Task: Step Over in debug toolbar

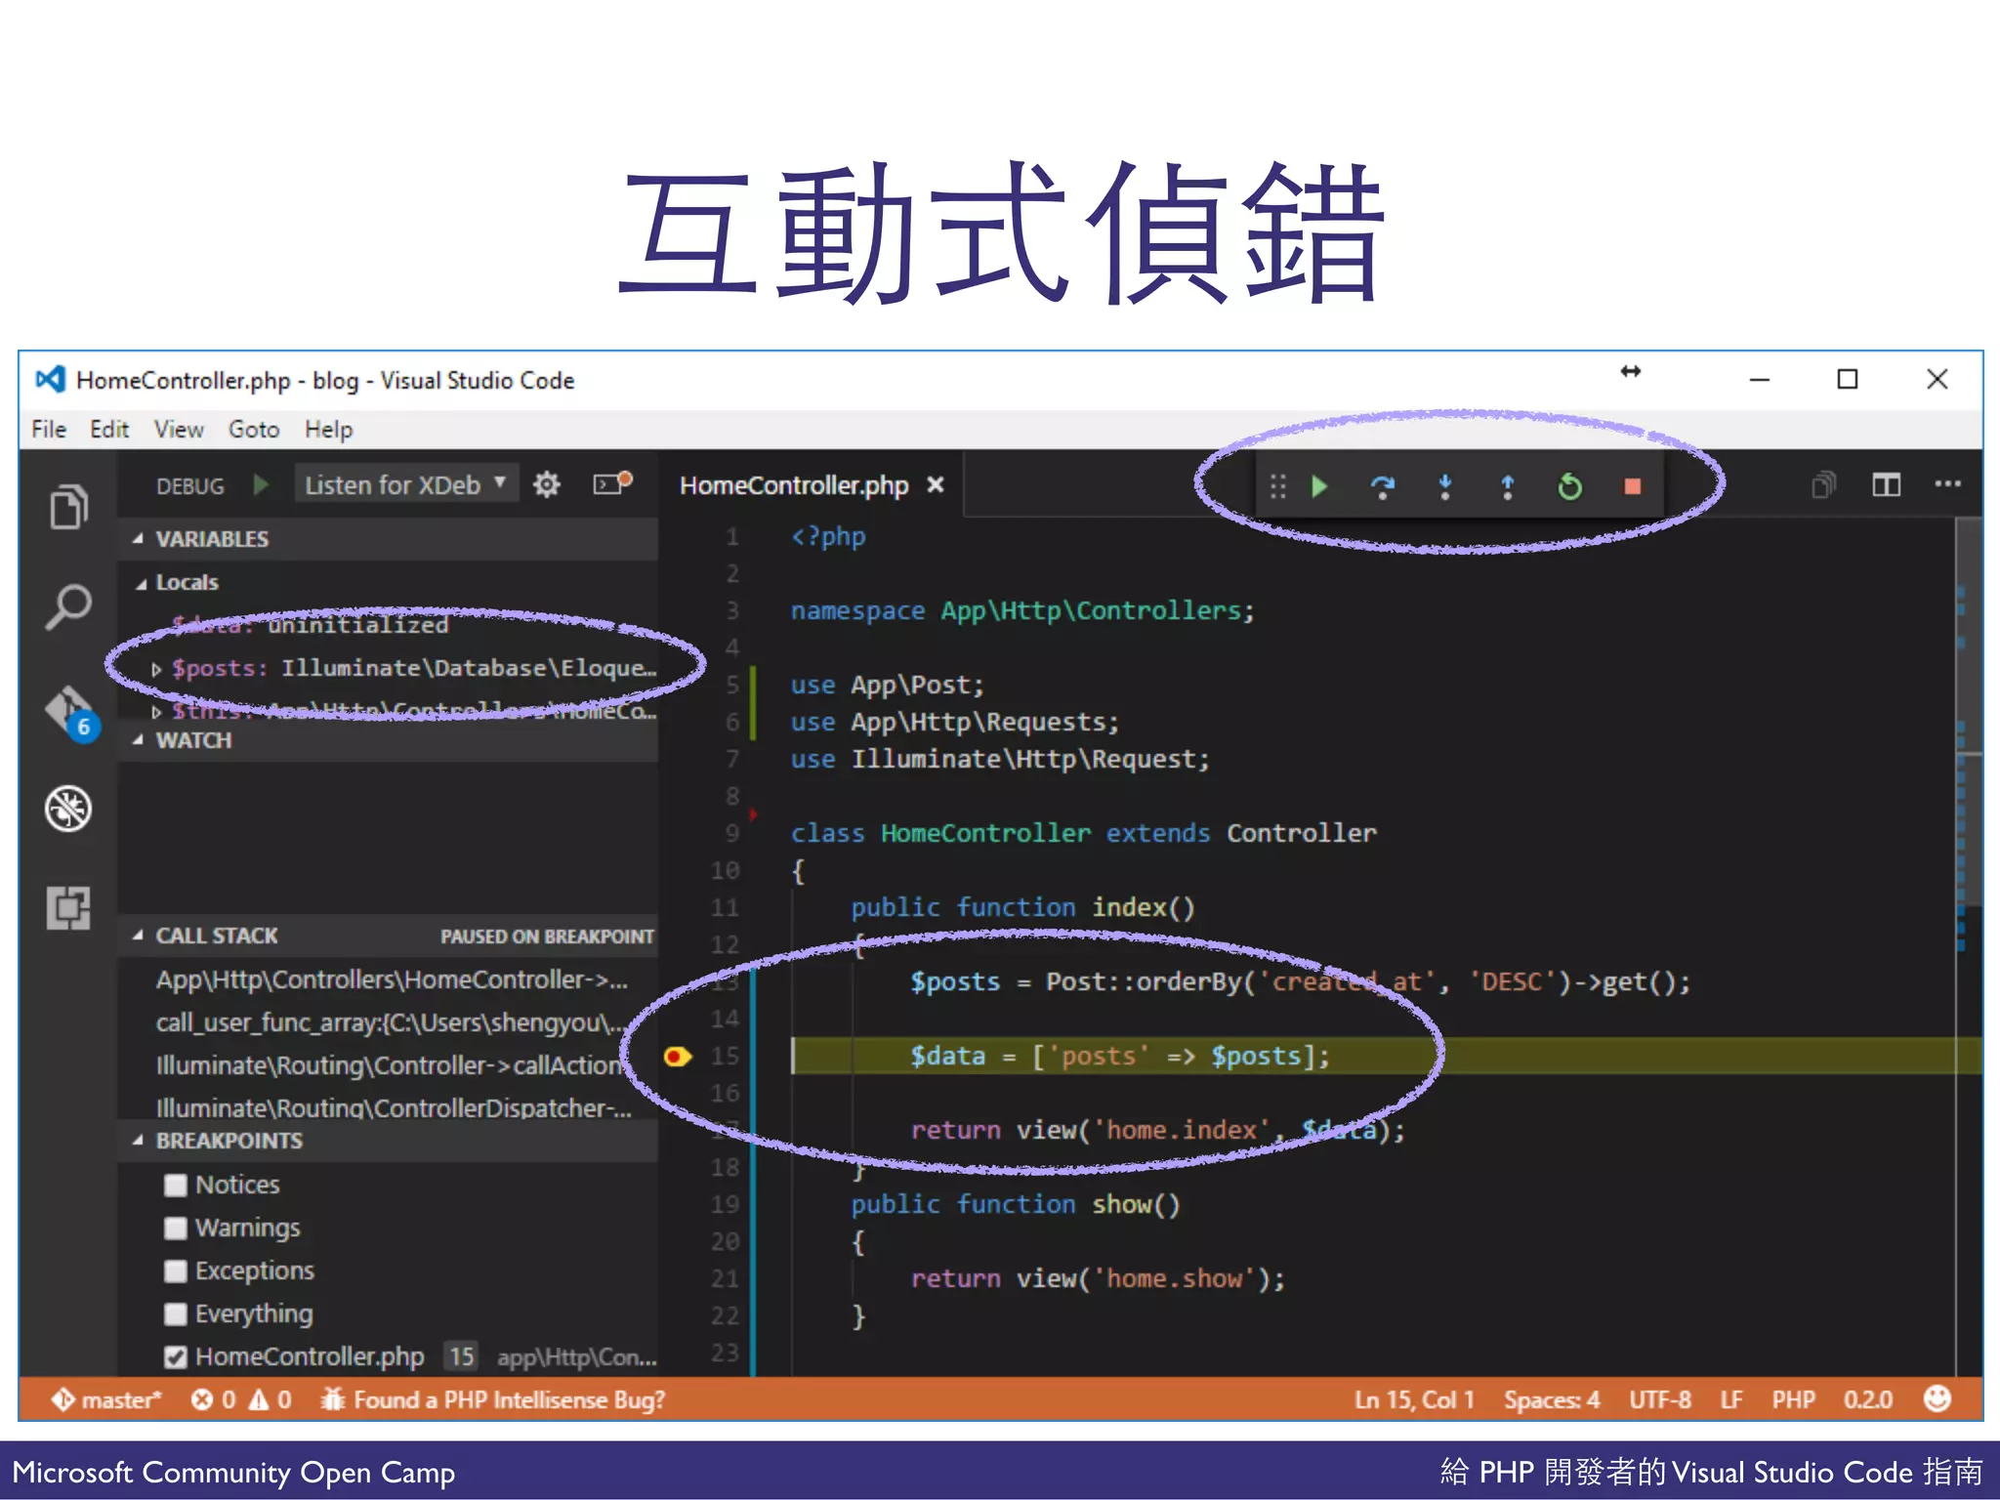Action: (1382, 486)
